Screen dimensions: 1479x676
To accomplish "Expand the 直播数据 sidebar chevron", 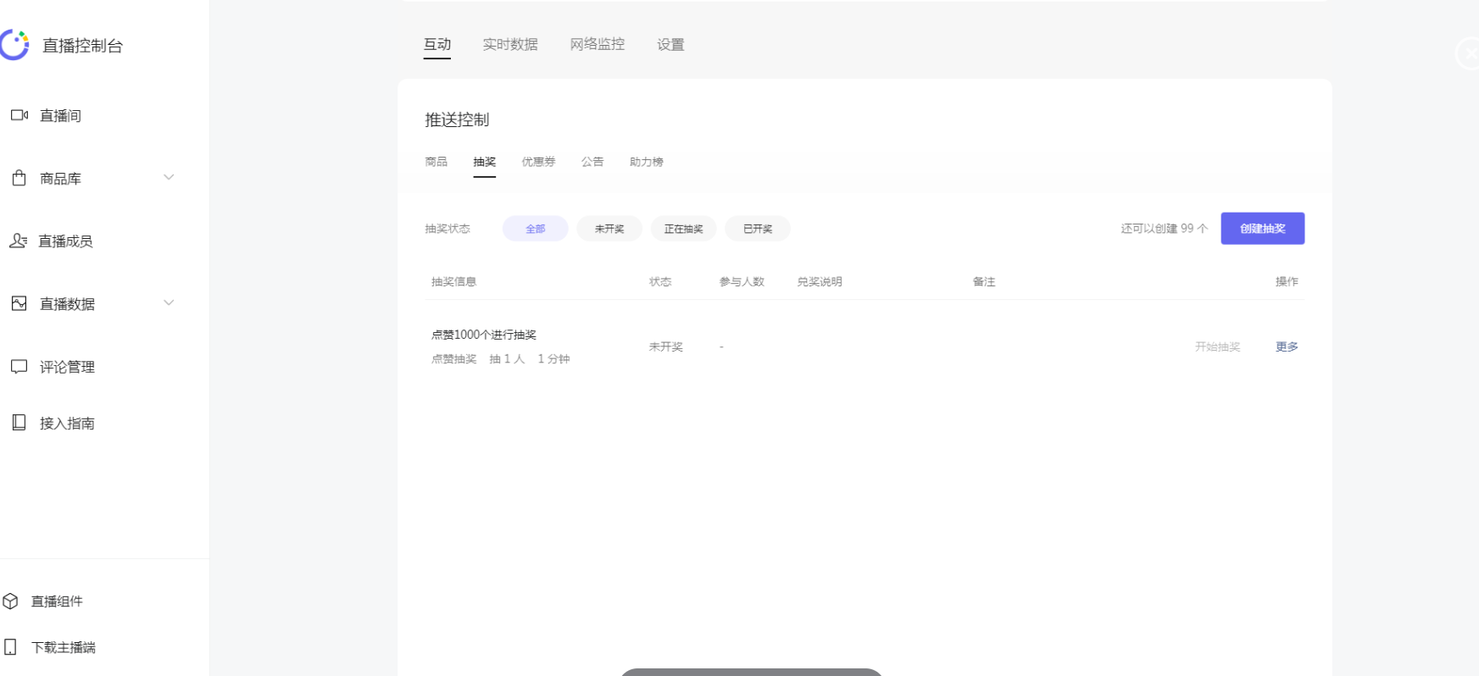I will pos(169,302).
